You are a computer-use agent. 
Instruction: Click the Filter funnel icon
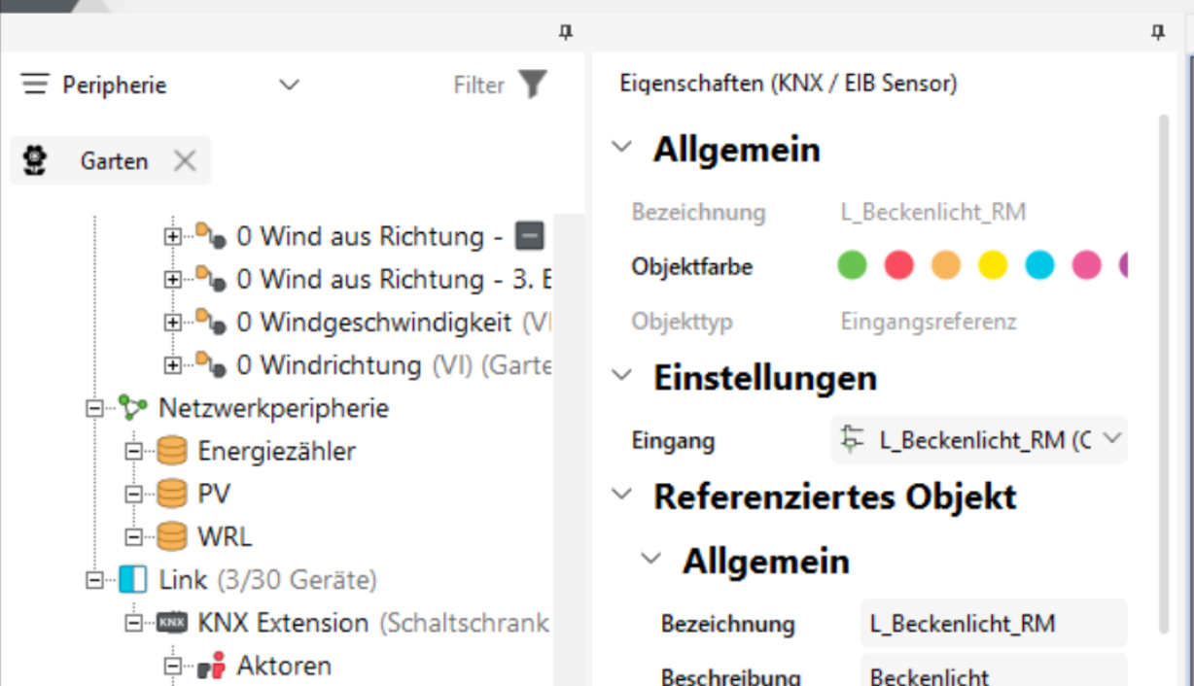coord(533,85)
